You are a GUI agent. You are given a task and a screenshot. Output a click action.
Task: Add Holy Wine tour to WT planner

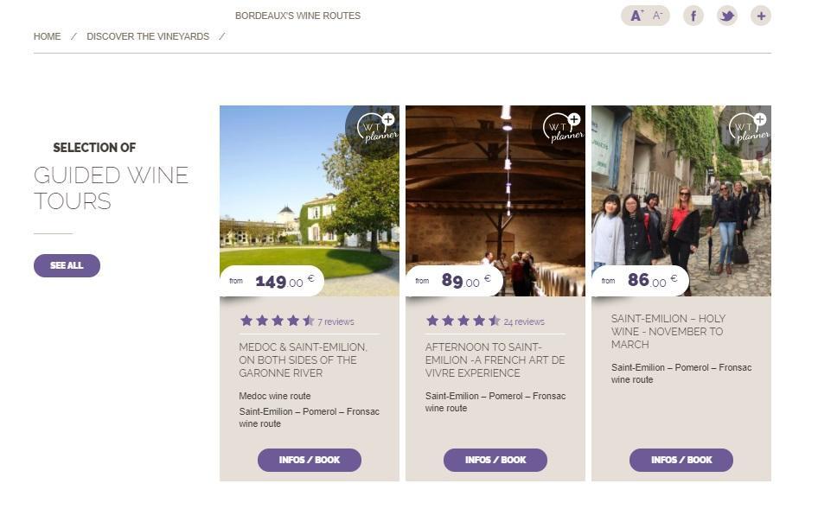(749, 127)
